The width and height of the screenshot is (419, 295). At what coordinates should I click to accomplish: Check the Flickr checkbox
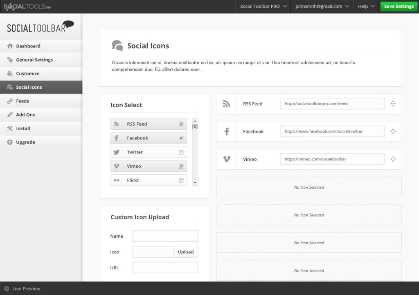click(x=181, y=180)
